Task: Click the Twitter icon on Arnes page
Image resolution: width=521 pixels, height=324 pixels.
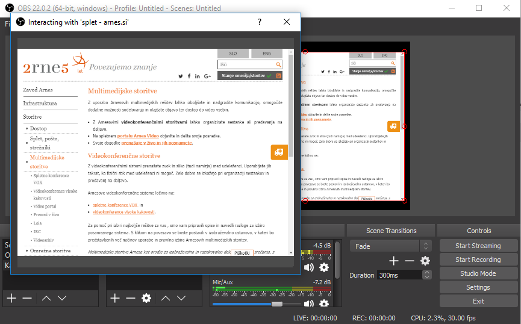Action: click(181, 76)
